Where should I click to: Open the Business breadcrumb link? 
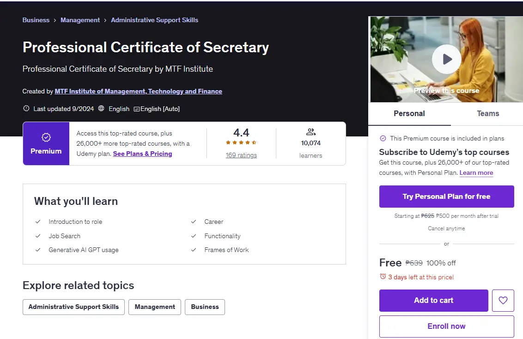click(x=36, y=20)
